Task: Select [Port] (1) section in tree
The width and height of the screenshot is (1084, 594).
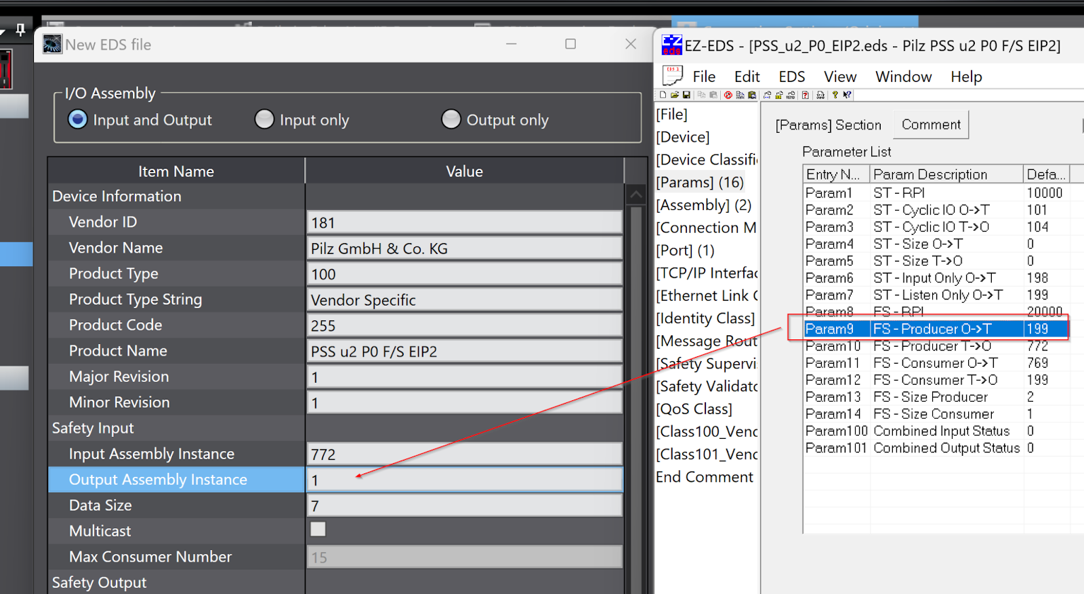Action: pyautogui.click(x=685, y=250)
